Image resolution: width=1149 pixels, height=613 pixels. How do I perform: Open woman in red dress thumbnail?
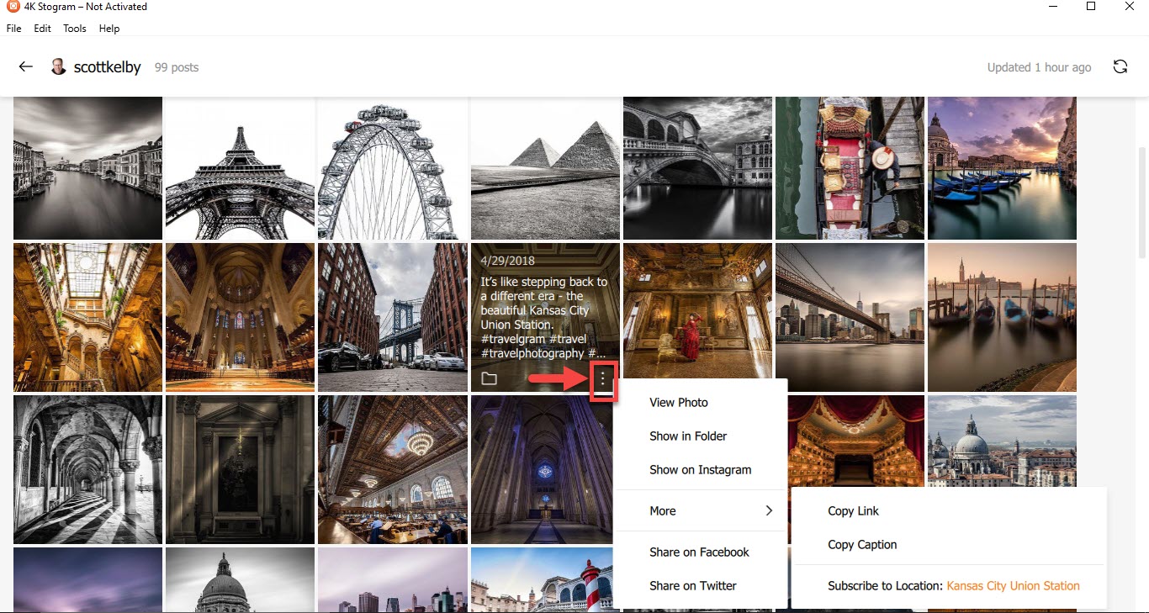pyautogui.click(x=697, y=311)
